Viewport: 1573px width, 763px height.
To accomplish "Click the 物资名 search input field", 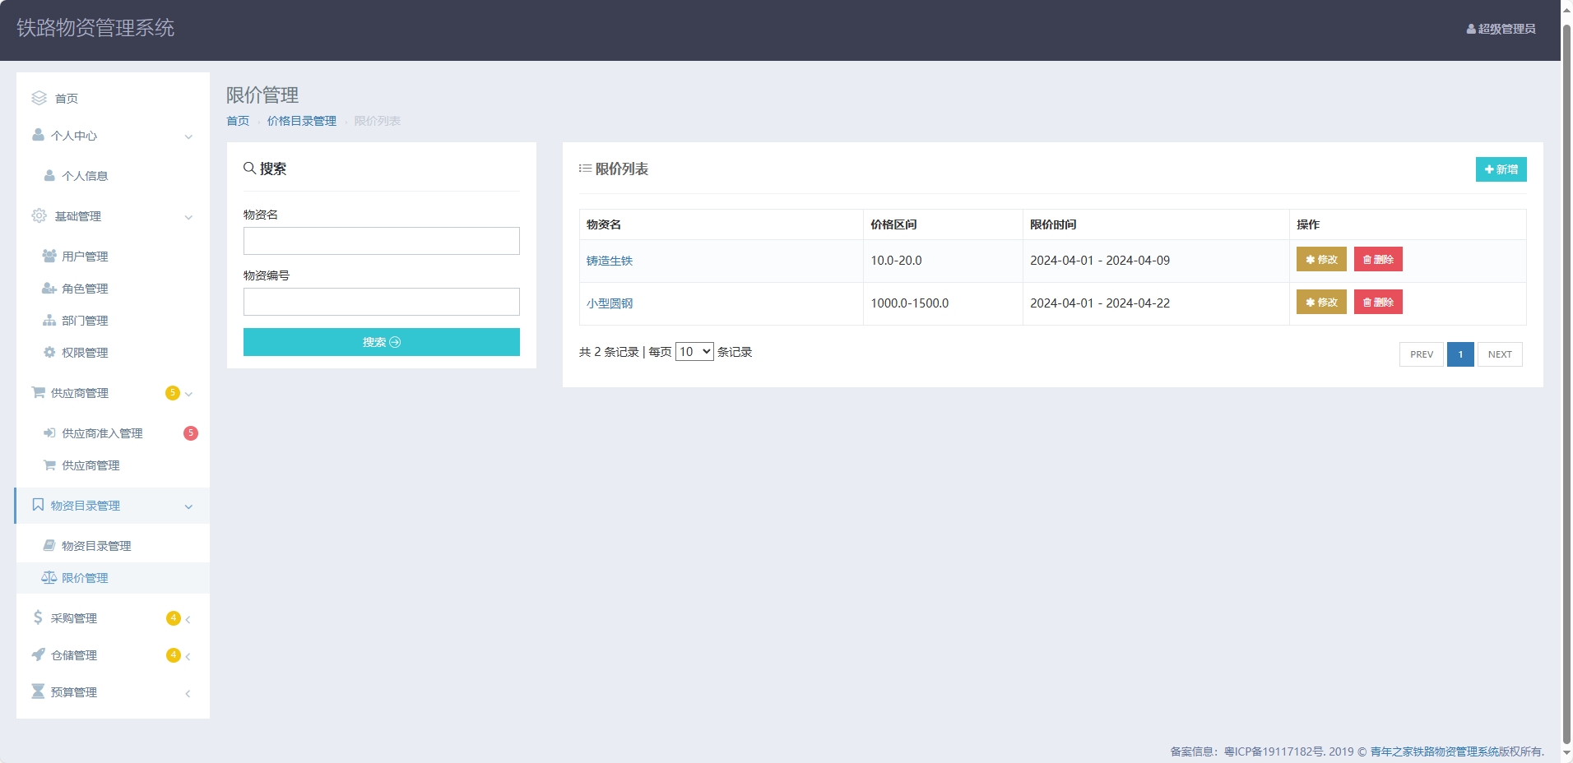I will (381, 240).
